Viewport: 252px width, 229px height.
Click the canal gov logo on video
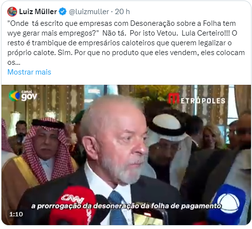pyautogui.click(x=23, y=95)
